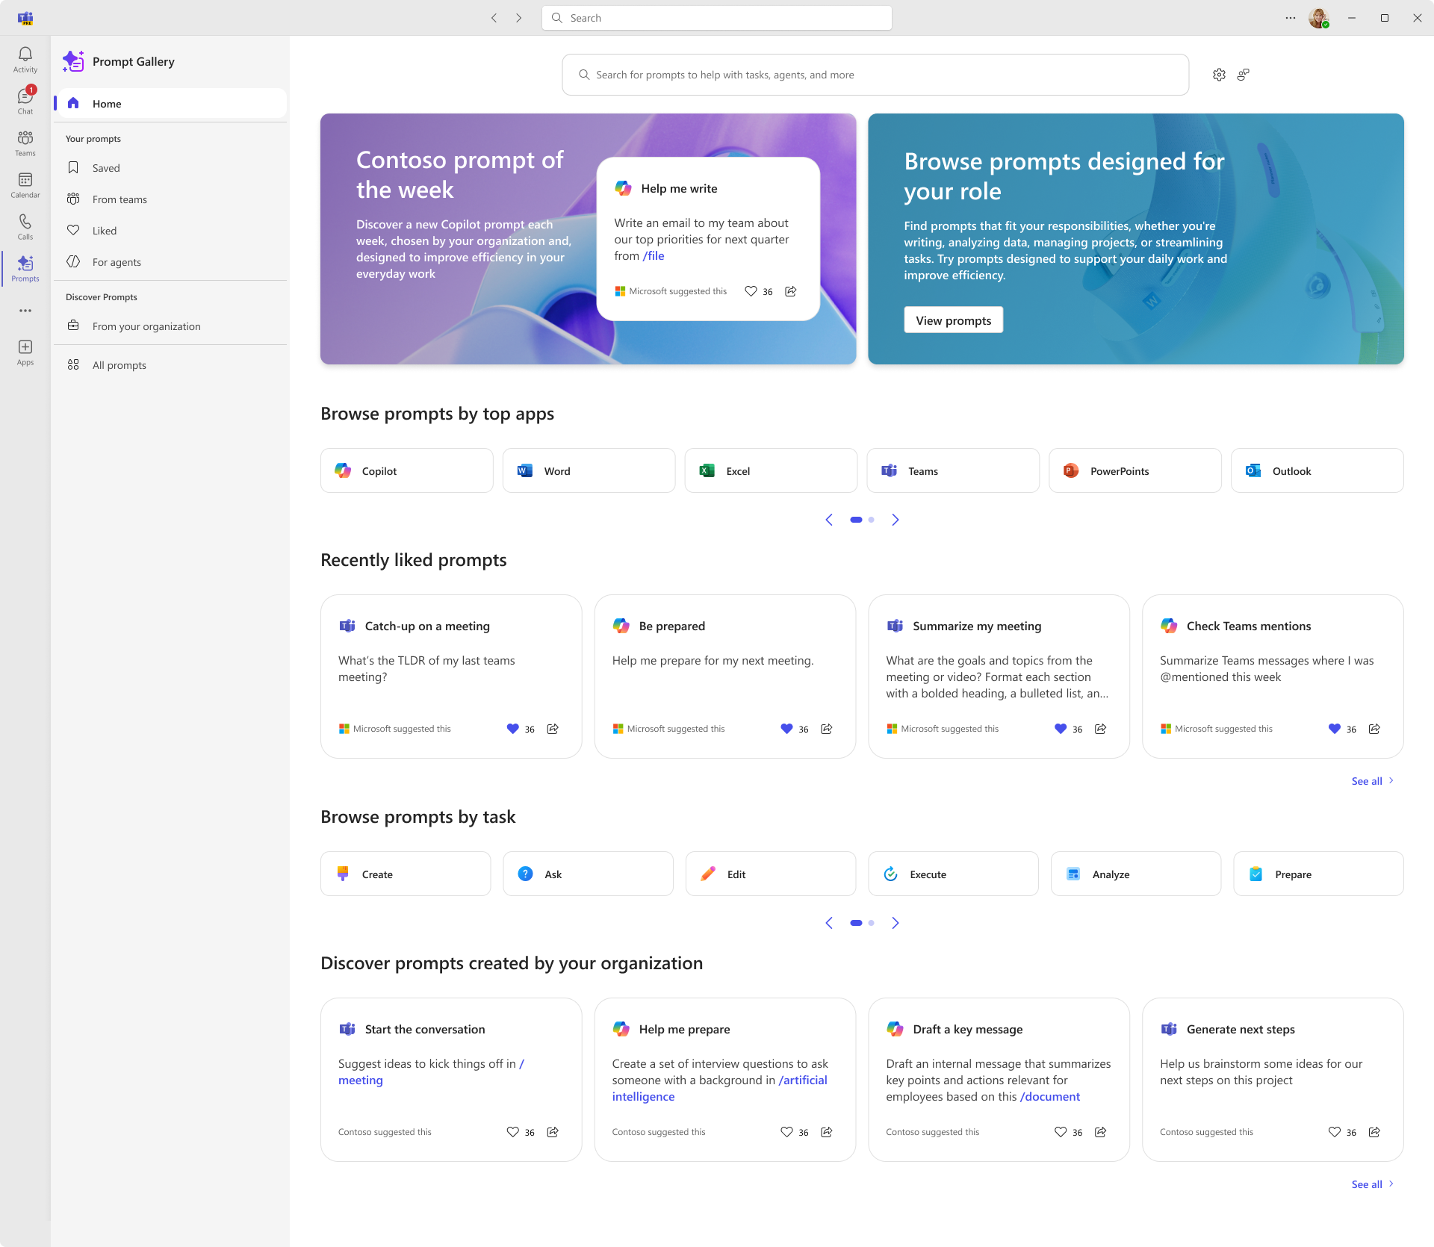
Task: Show more apps ellipsis in rail
Action: [25, 311]
